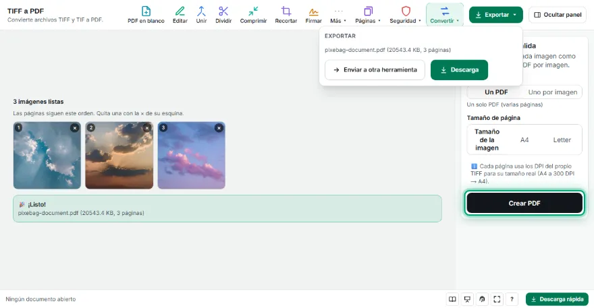
Task: Open the PDF en blanco tool
Action: pos(146,15)
